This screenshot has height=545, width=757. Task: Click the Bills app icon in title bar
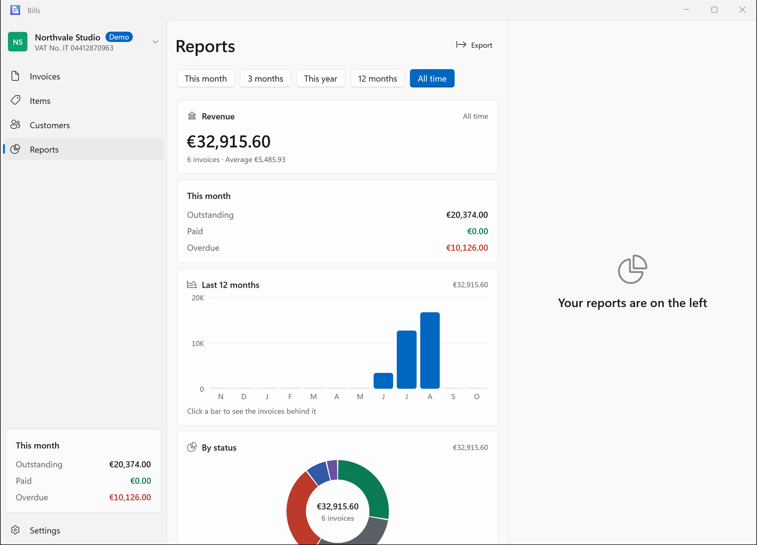click(x=15, y=10)
